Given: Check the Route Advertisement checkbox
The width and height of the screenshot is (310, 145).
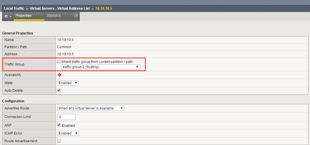Looking at the screenshot, I should click(x=59, y=141).
